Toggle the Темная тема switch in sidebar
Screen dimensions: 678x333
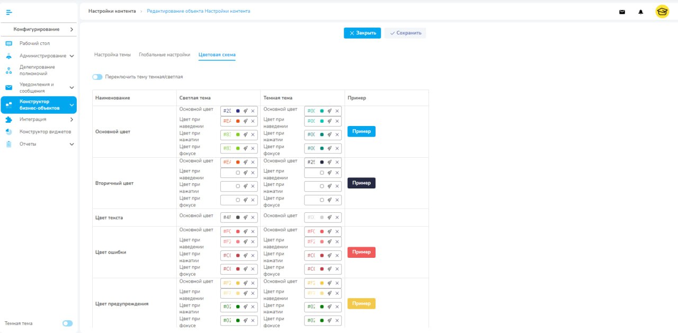pyautogui.click(x=68, y=323)
